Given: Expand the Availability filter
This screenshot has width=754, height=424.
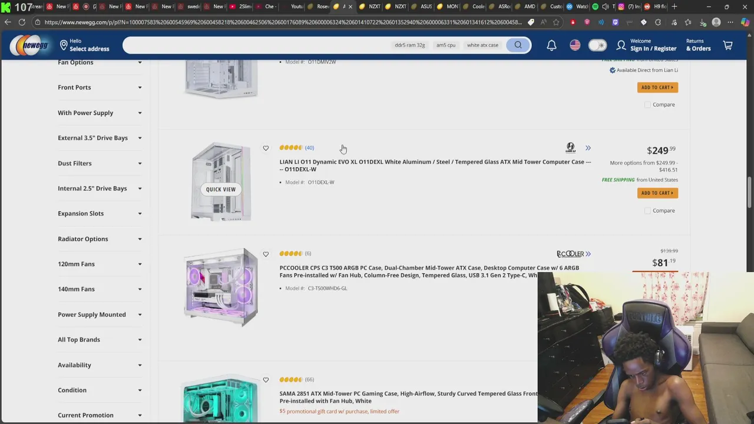Looking at the screenshot, I should (x=100, y=365).
